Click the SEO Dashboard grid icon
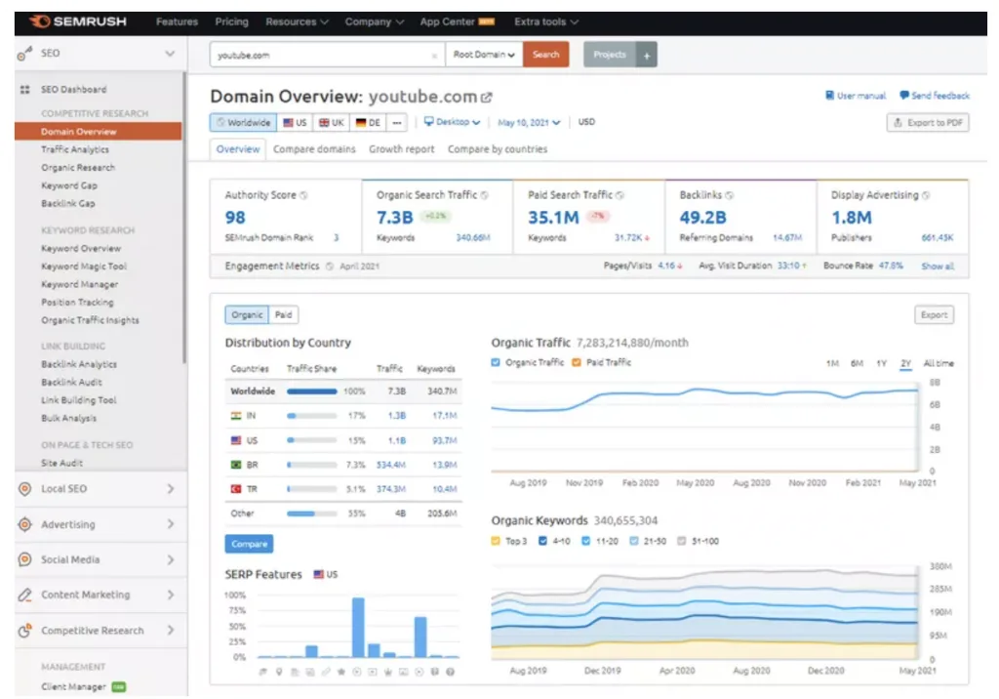 pos(24,90)
